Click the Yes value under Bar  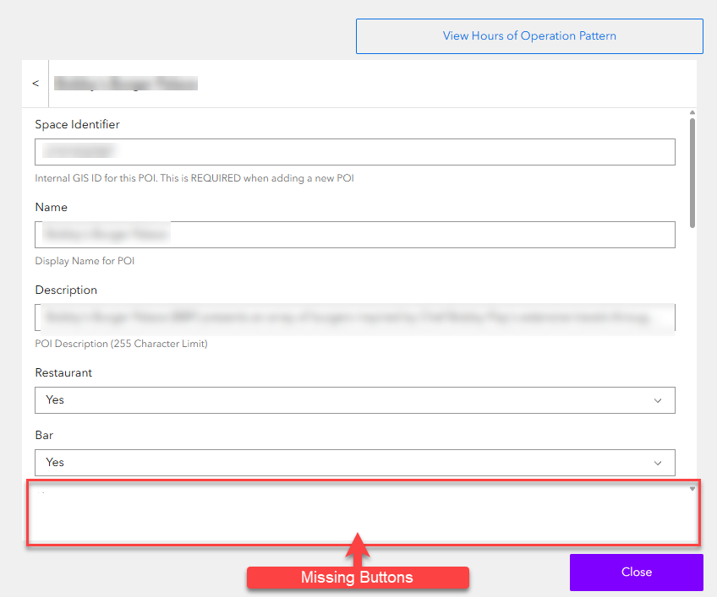(x=55, y=462)
